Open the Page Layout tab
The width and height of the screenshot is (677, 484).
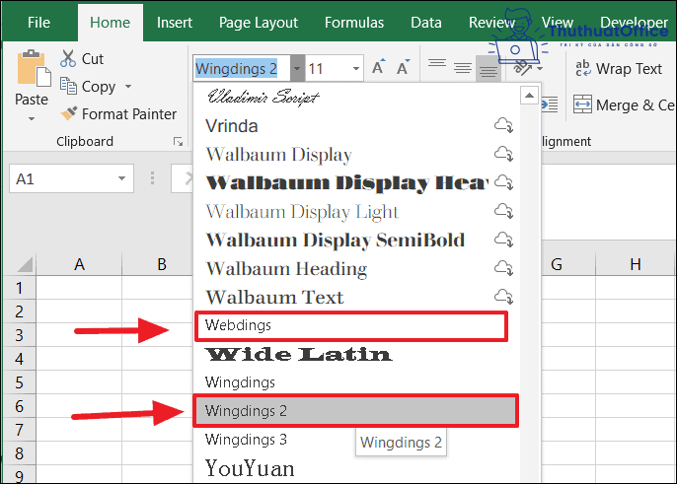point(259,23)
